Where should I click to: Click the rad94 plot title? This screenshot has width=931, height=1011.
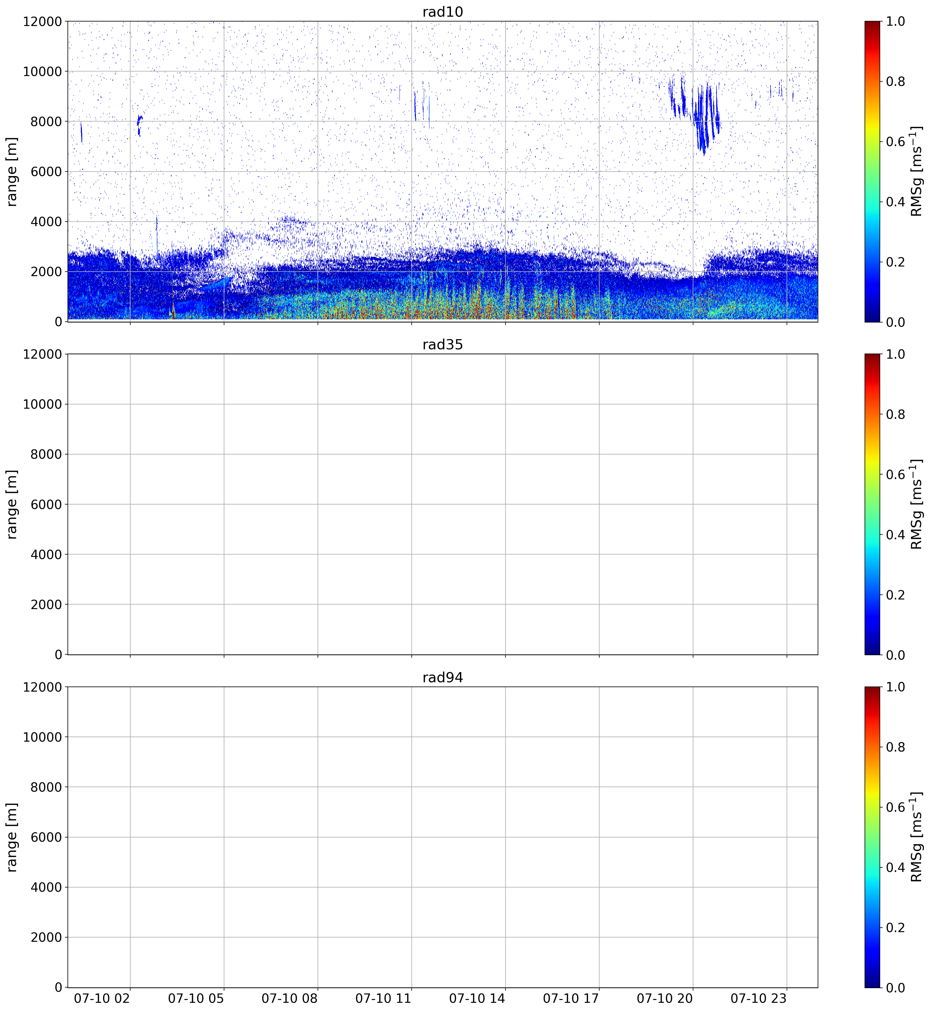442,678
